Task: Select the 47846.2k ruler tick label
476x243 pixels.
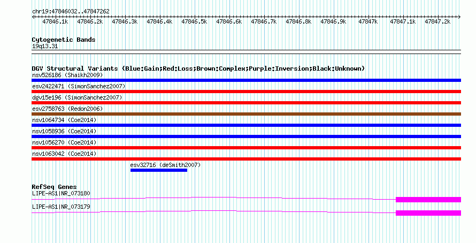Action: 90,22
